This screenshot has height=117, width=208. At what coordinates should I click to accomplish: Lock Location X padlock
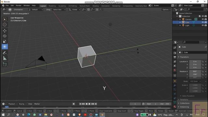pyautogui.click(x=203, y=61)
